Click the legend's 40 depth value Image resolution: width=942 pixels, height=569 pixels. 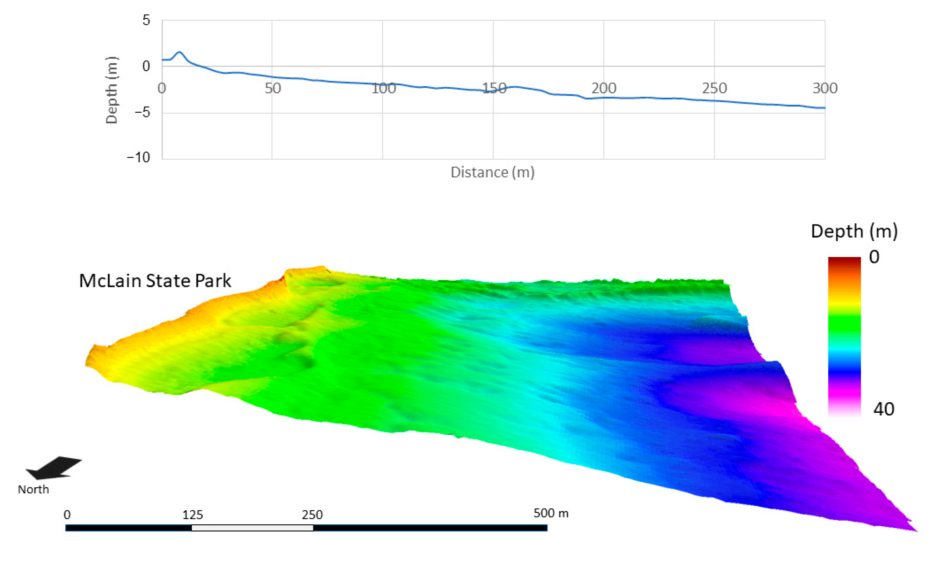(x=884, y=409)
